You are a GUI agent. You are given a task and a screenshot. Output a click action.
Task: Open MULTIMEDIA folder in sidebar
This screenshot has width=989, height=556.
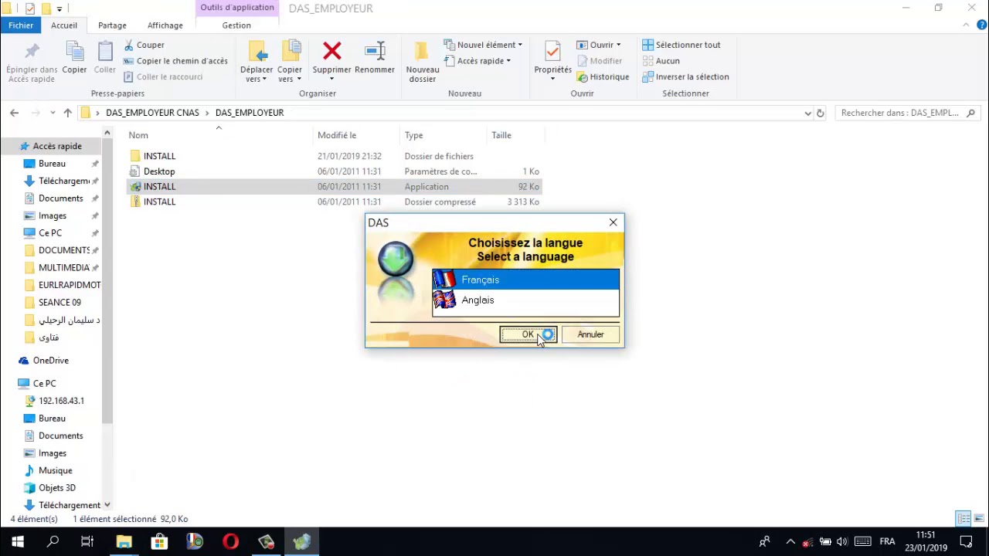64,267
